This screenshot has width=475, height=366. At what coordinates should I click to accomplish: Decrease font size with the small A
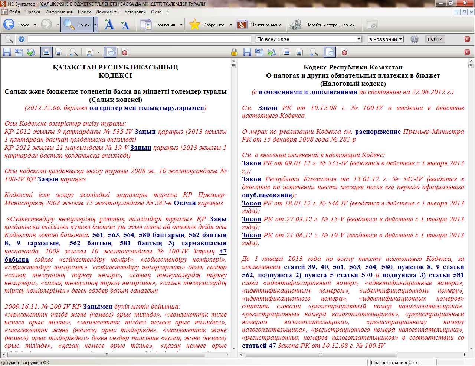pyautogui.click(x=125, y=25)
